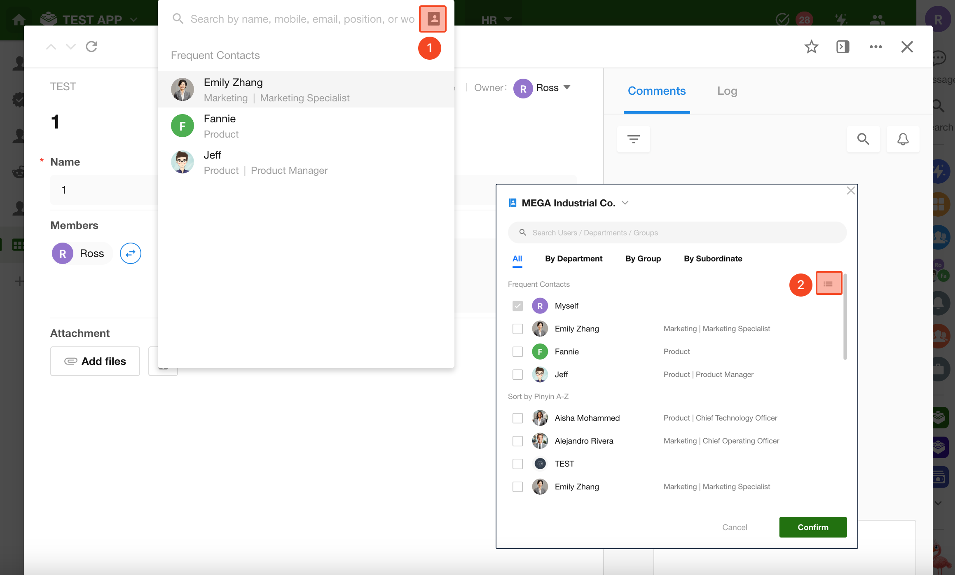Image resolution: width=955 pixels, height=575 pixels.
Task: Check the Fannie checkbox in contacts dialog
Action: [517, 352]
